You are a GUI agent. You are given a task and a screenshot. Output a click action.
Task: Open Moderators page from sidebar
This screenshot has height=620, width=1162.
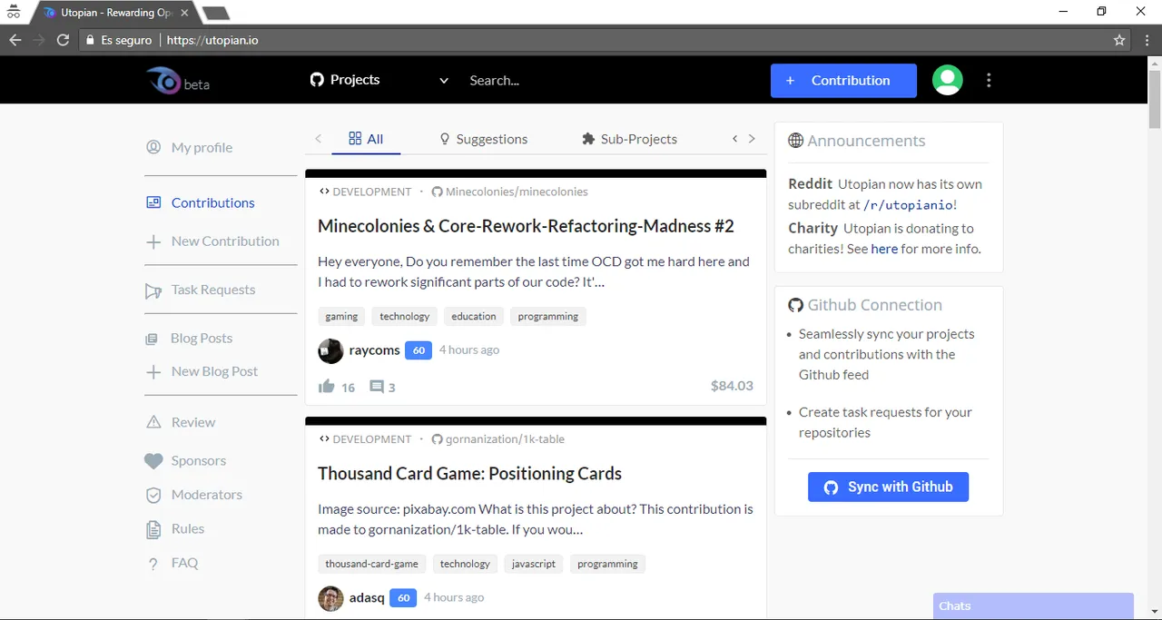(194, 495)
